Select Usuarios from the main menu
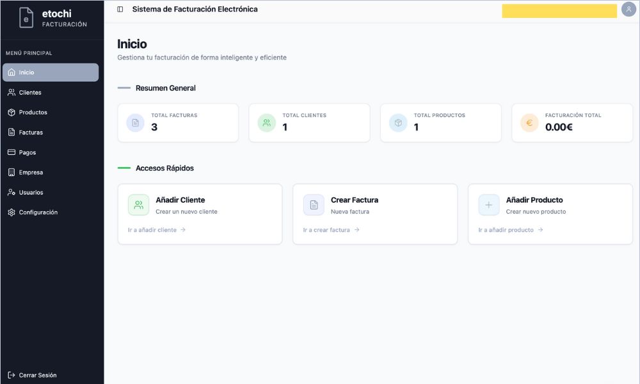The width and height of the screenshot is (640, 384). [31, 192]
